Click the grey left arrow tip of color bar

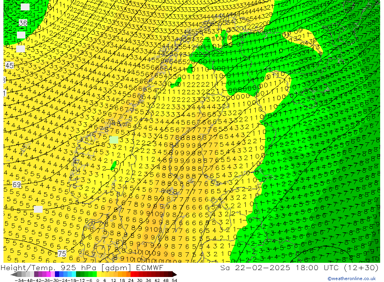(x=13, y=274)
